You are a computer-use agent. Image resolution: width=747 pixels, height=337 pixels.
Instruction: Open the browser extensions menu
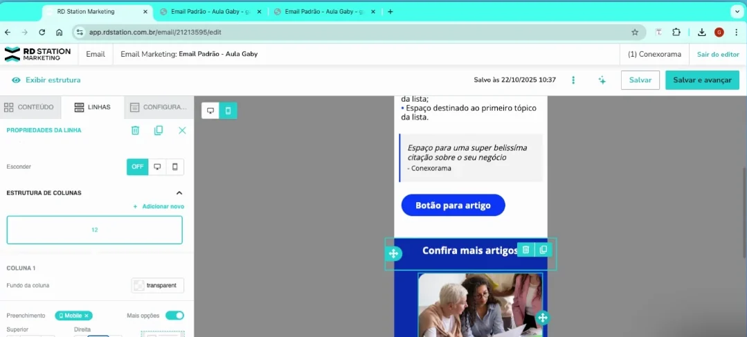click(676, 33)
